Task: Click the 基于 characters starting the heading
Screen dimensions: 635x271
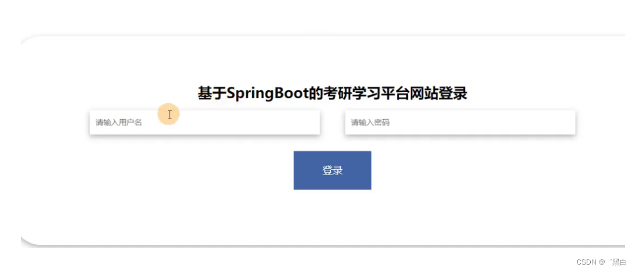Action: (212, 94)
